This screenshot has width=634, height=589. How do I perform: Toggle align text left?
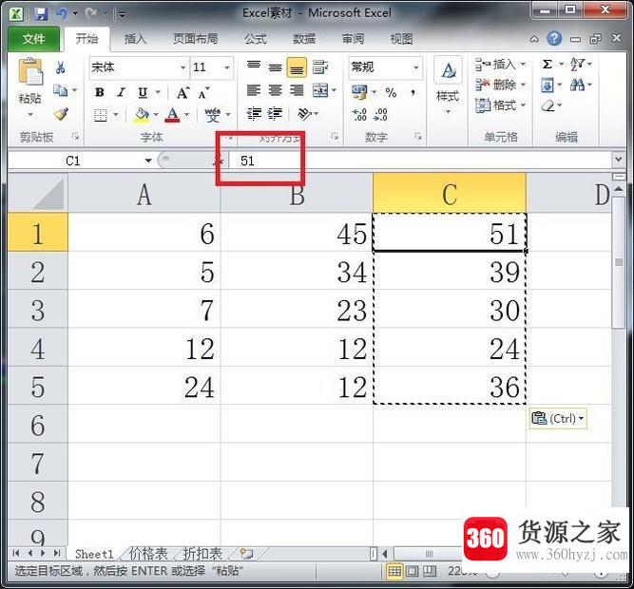[254, 90]
